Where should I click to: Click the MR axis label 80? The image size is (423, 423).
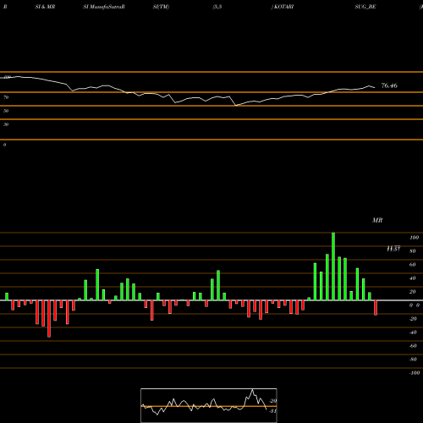click(413, 251)
